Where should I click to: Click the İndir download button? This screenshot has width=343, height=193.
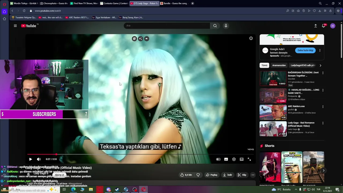point(228,175)
